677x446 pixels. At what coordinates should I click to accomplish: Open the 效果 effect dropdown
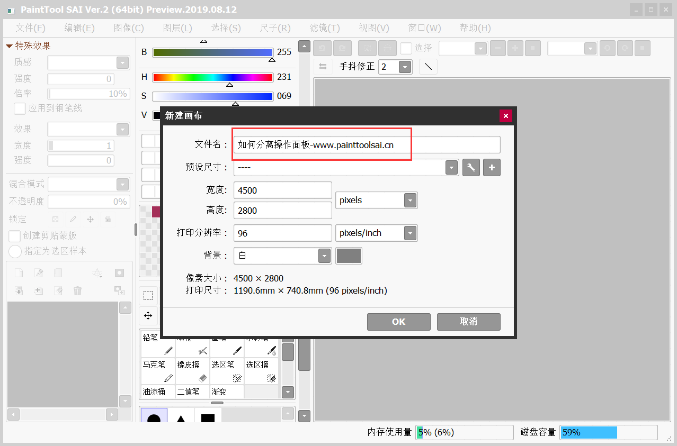click(x=123, y=129)
